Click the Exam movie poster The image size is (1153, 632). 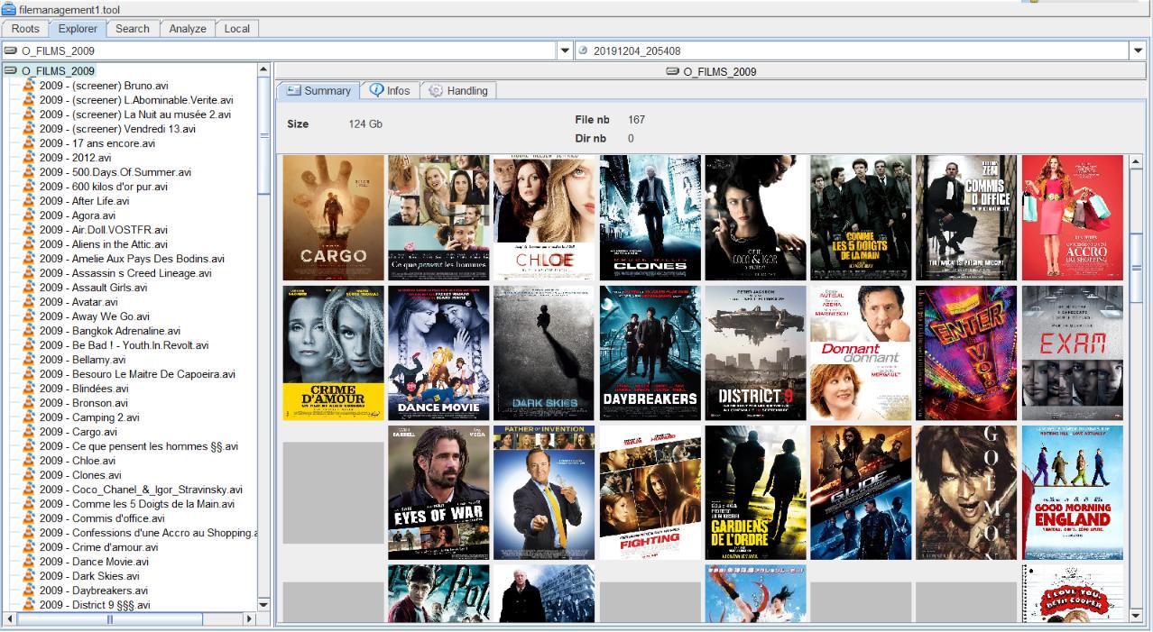pos(1073,353)
